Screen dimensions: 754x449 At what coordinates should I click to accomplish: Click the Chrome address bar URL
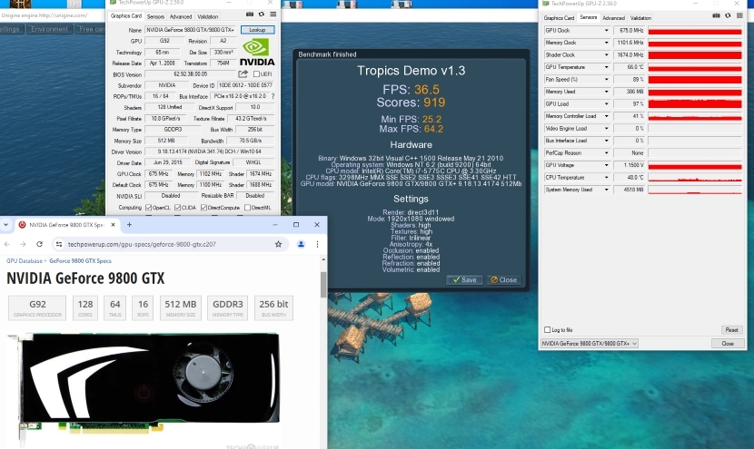[142, 244]
